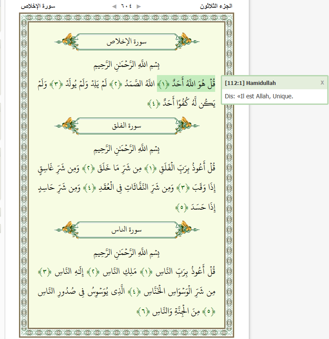The width and height of the screenshot is (329, 339).
Task: Click page number ٦٠٤ in header
Action: coord(126,6)
